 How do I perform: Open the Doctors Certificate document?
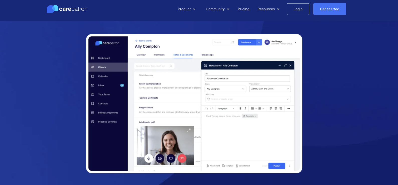point(149,98)
